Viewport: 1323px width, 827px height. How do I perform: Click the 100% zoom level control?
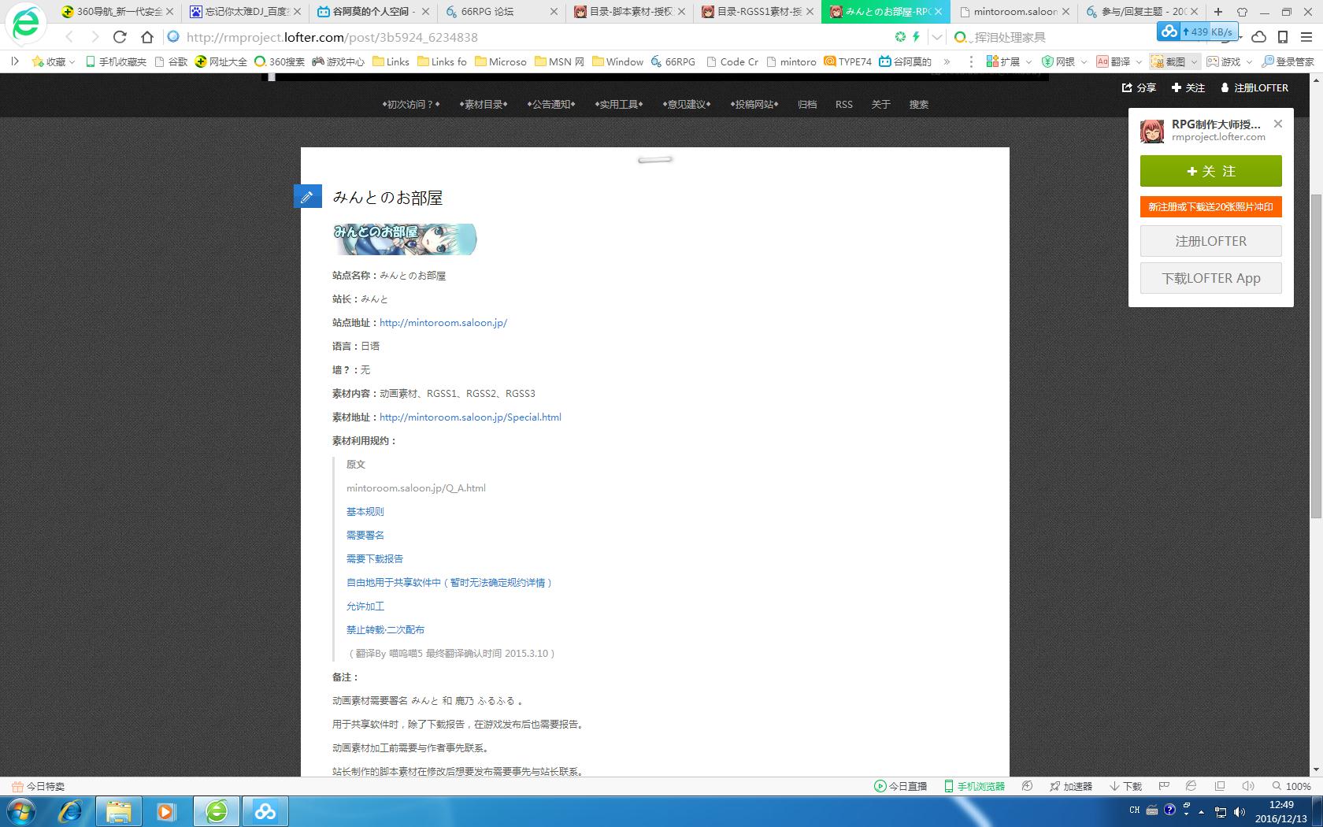tap(1291, 786)
